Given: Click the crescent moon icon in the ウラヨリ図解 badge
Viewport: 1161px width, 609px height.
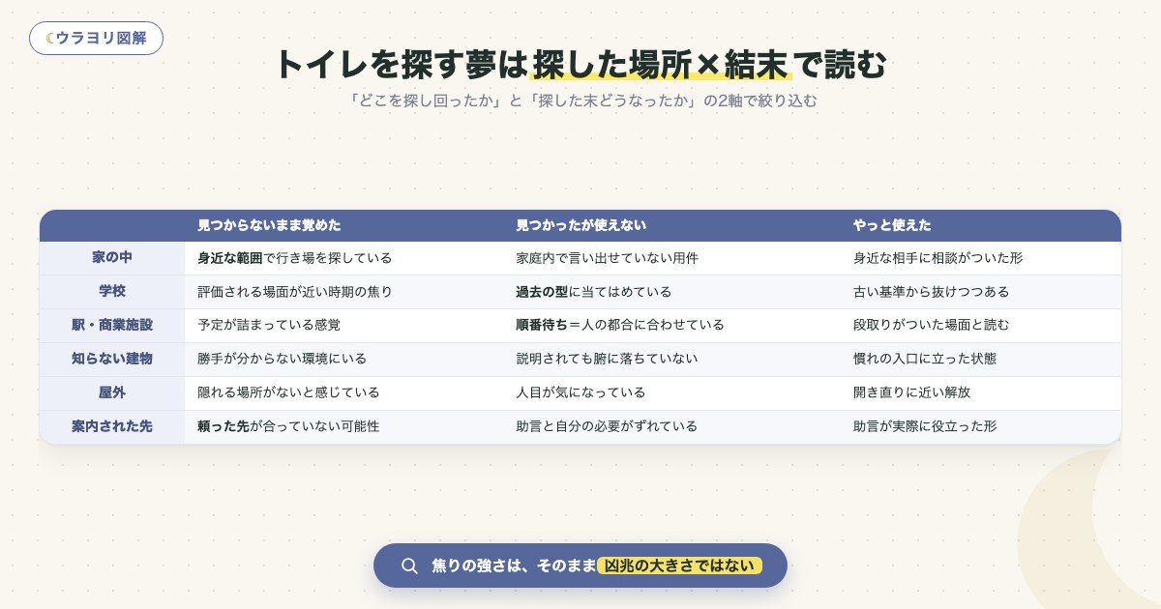Looking at the screenshot, I should (x=49, y=39).
